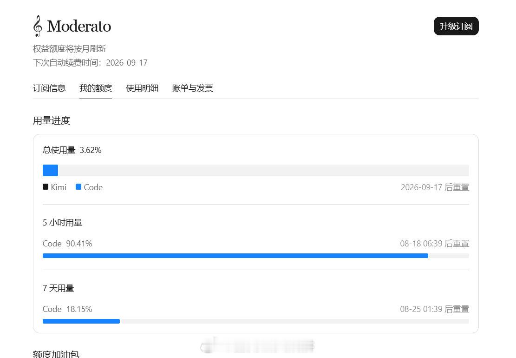The image size is (516, 358).
Task: Click the Code 90.41% usage label
Action: click(x=67, y=243)
